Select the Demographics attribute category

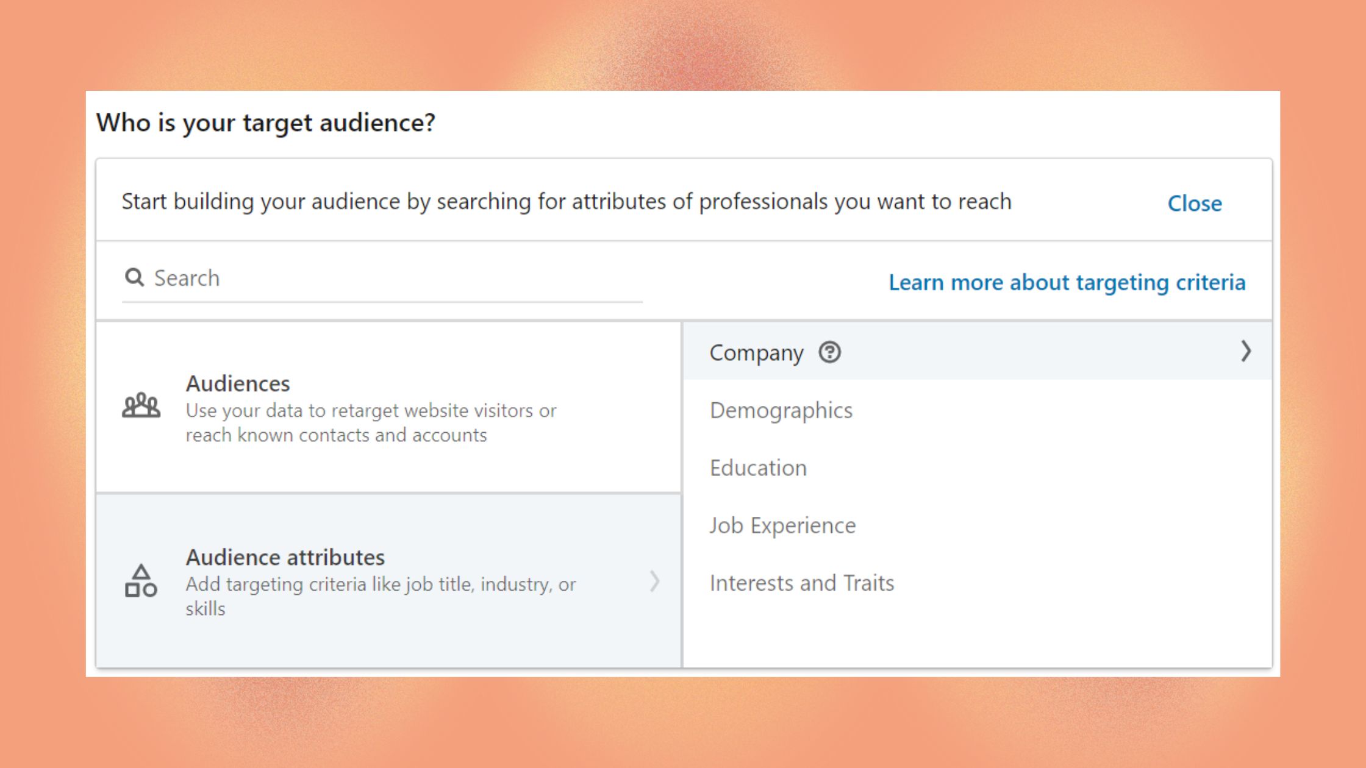tap(781, 410)
